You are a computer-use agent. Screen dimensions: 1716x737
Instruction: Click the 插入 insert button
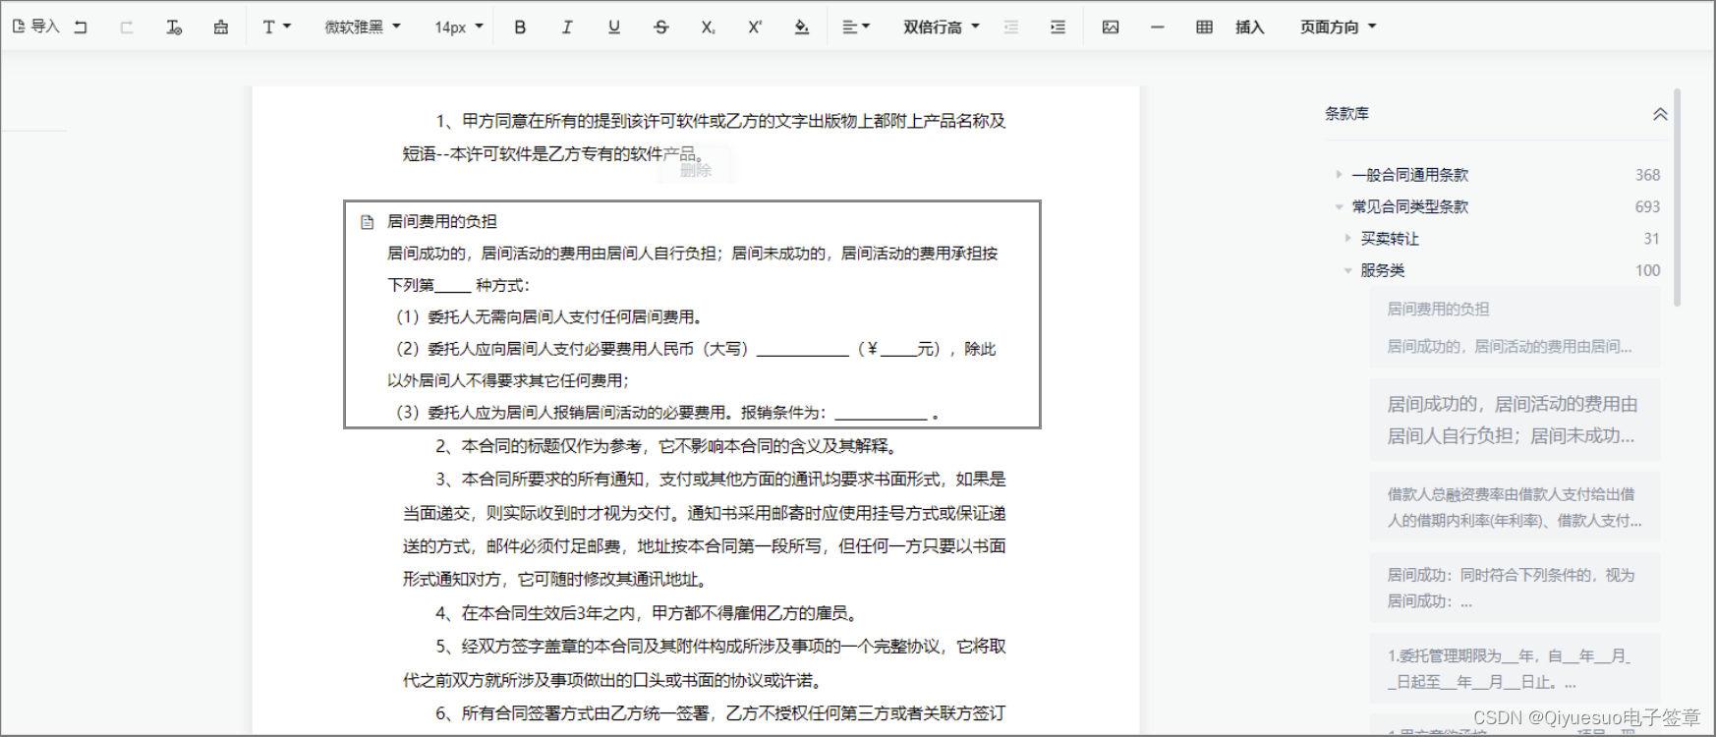pyautogui.click(x=1249, y=28)
